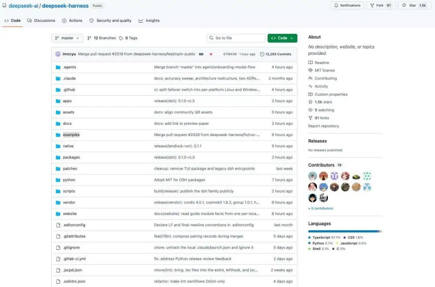Viewport: 435px width, 287px height.
Task: Click the Shell 0.1% language entry
Action: click(319, 249)
